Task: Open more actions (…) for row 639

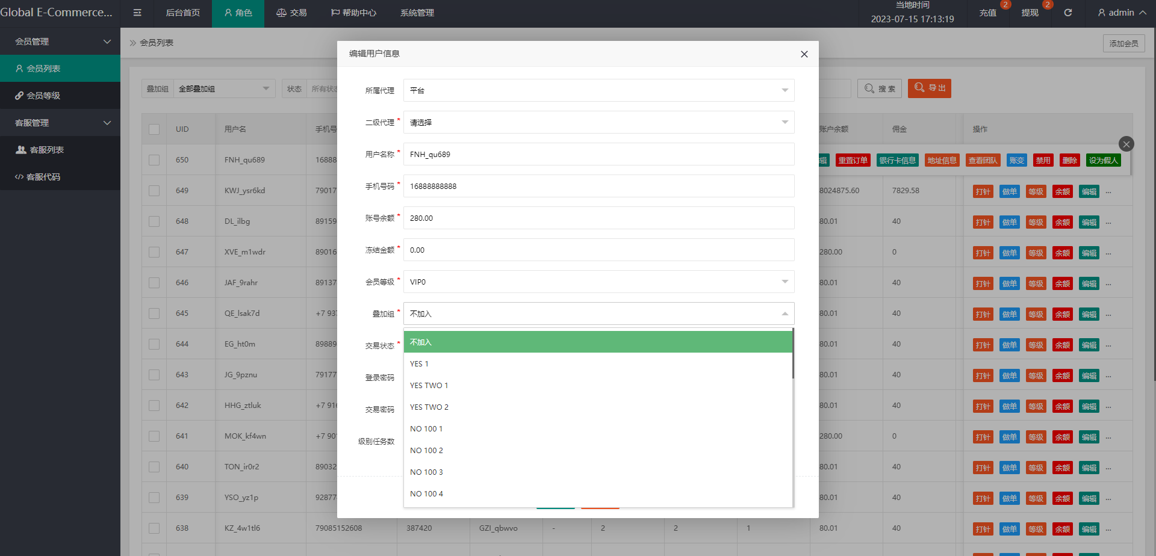Action: [x=1108, y=499]
